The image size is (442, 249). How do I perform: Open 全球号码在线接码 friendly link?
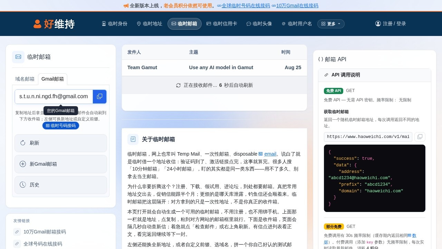[x=43, y=244]
